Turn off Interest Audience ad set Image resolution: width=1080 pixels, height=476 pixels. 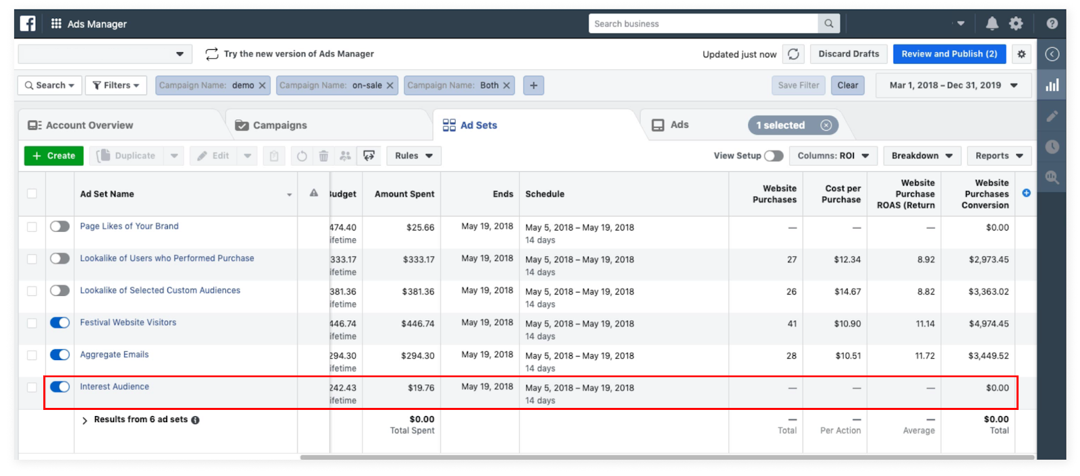(x=60, y=386)
